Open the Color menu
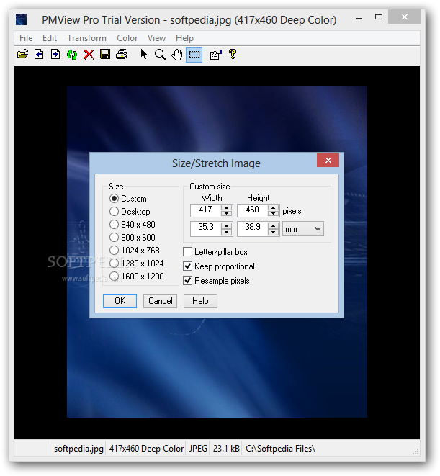The width and height of the screenshot is (440, 476). click(x=127, y=38)
